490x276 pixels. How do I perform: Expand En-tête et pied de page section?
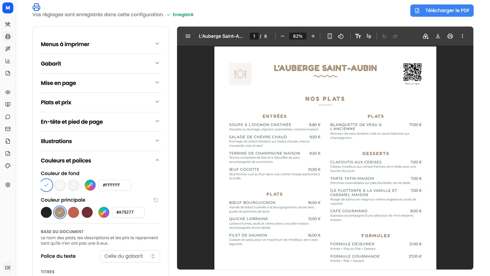coord(100,122)
